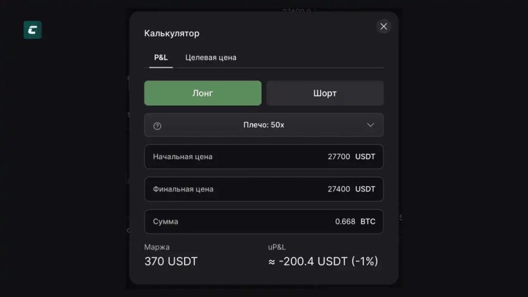Click the 27700 initial price value
Viewport: 528px width, 297px height.
tap(339, 157)
